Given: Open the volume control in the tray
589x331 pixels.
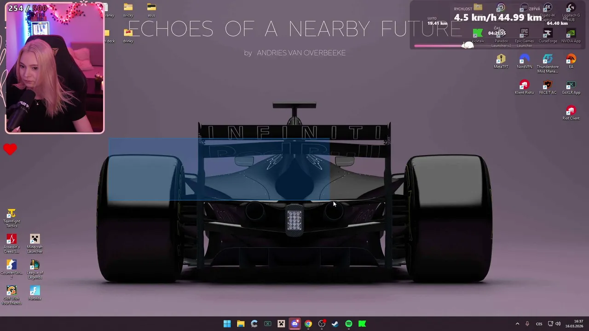Looking at the screenshot, I should [x=558, y=324].
